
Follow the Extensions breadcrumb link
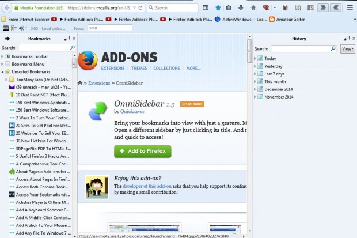pyautogui.click(x=99, y=83)
